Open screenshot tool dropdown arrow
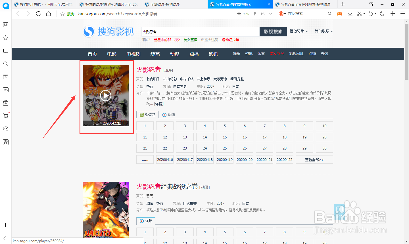Viewport: 409px width, 244px height. pyautogui.click(x=364, y=14)
